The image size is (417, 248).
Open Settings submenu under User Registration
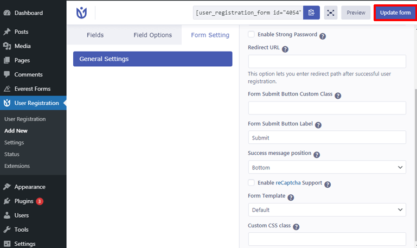pyautogui.click(x=14, y=142)
